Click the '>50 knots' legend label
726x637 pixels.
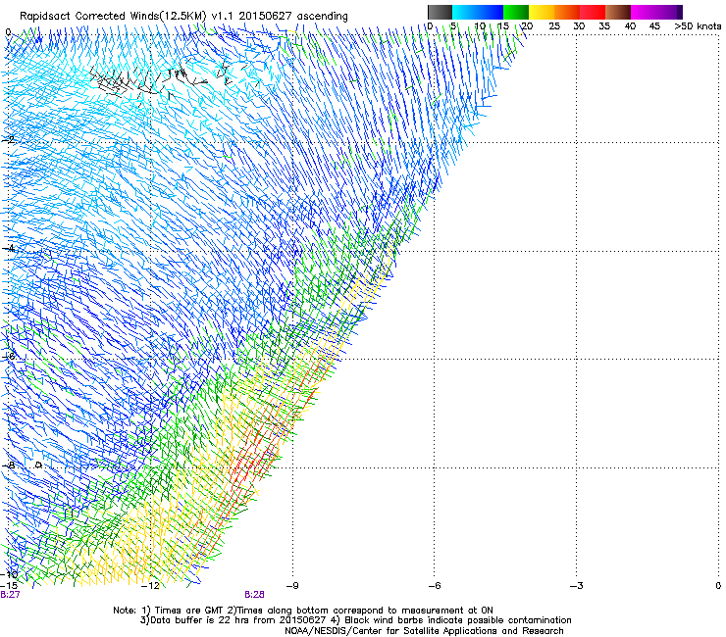point(698,26)
